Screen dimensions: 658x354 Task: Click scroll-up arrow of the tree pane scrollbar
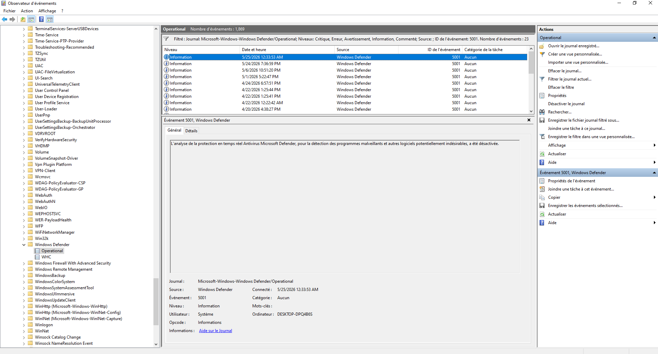coord(156,29)
